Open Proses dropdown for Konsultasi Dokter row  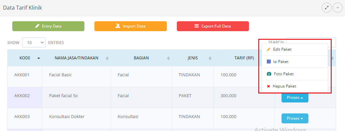[295, 118]
